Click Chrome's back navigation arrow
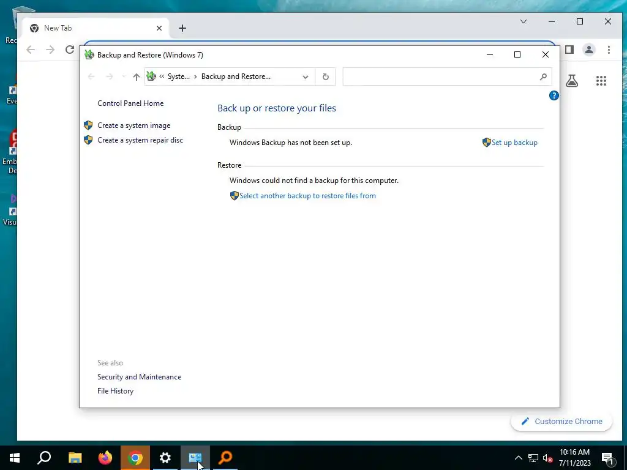This screenshot has width=627, height=470. (31, 50)
